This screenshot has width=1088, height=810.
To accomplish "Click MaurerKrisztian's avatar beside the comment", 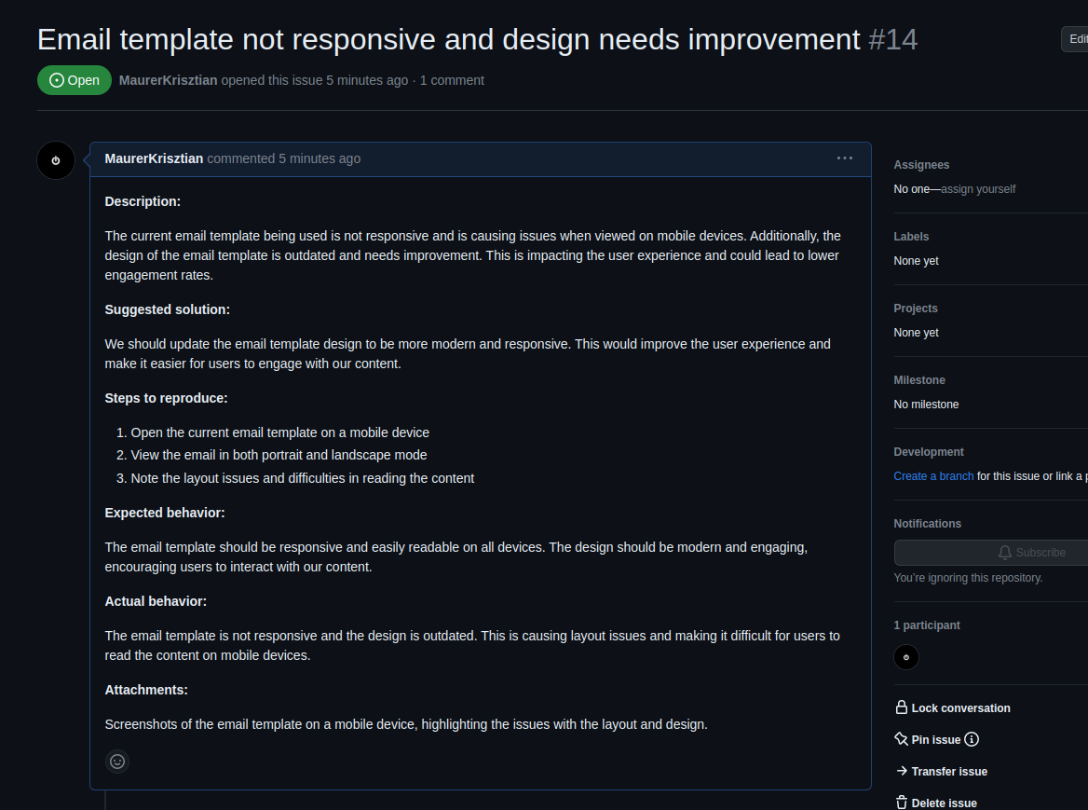I will [55, 159].
